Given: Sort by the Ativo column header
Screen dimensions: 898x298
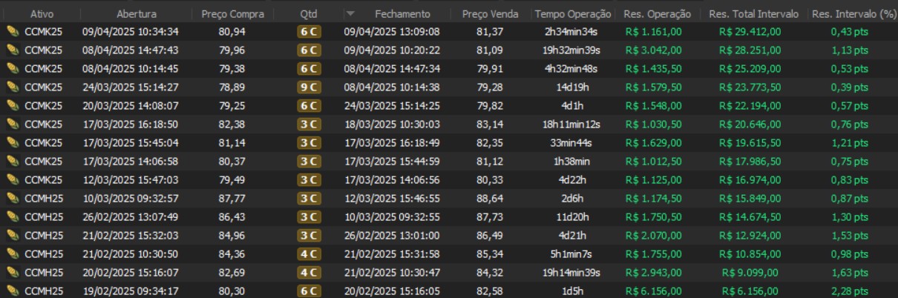Looking at the screenshot, I should (x=42, y=14).
